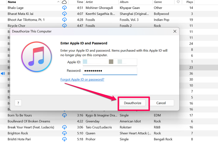Screen dimensions: 218x142
Task: Click artist Prohor
Action: (x=90, y=139)
